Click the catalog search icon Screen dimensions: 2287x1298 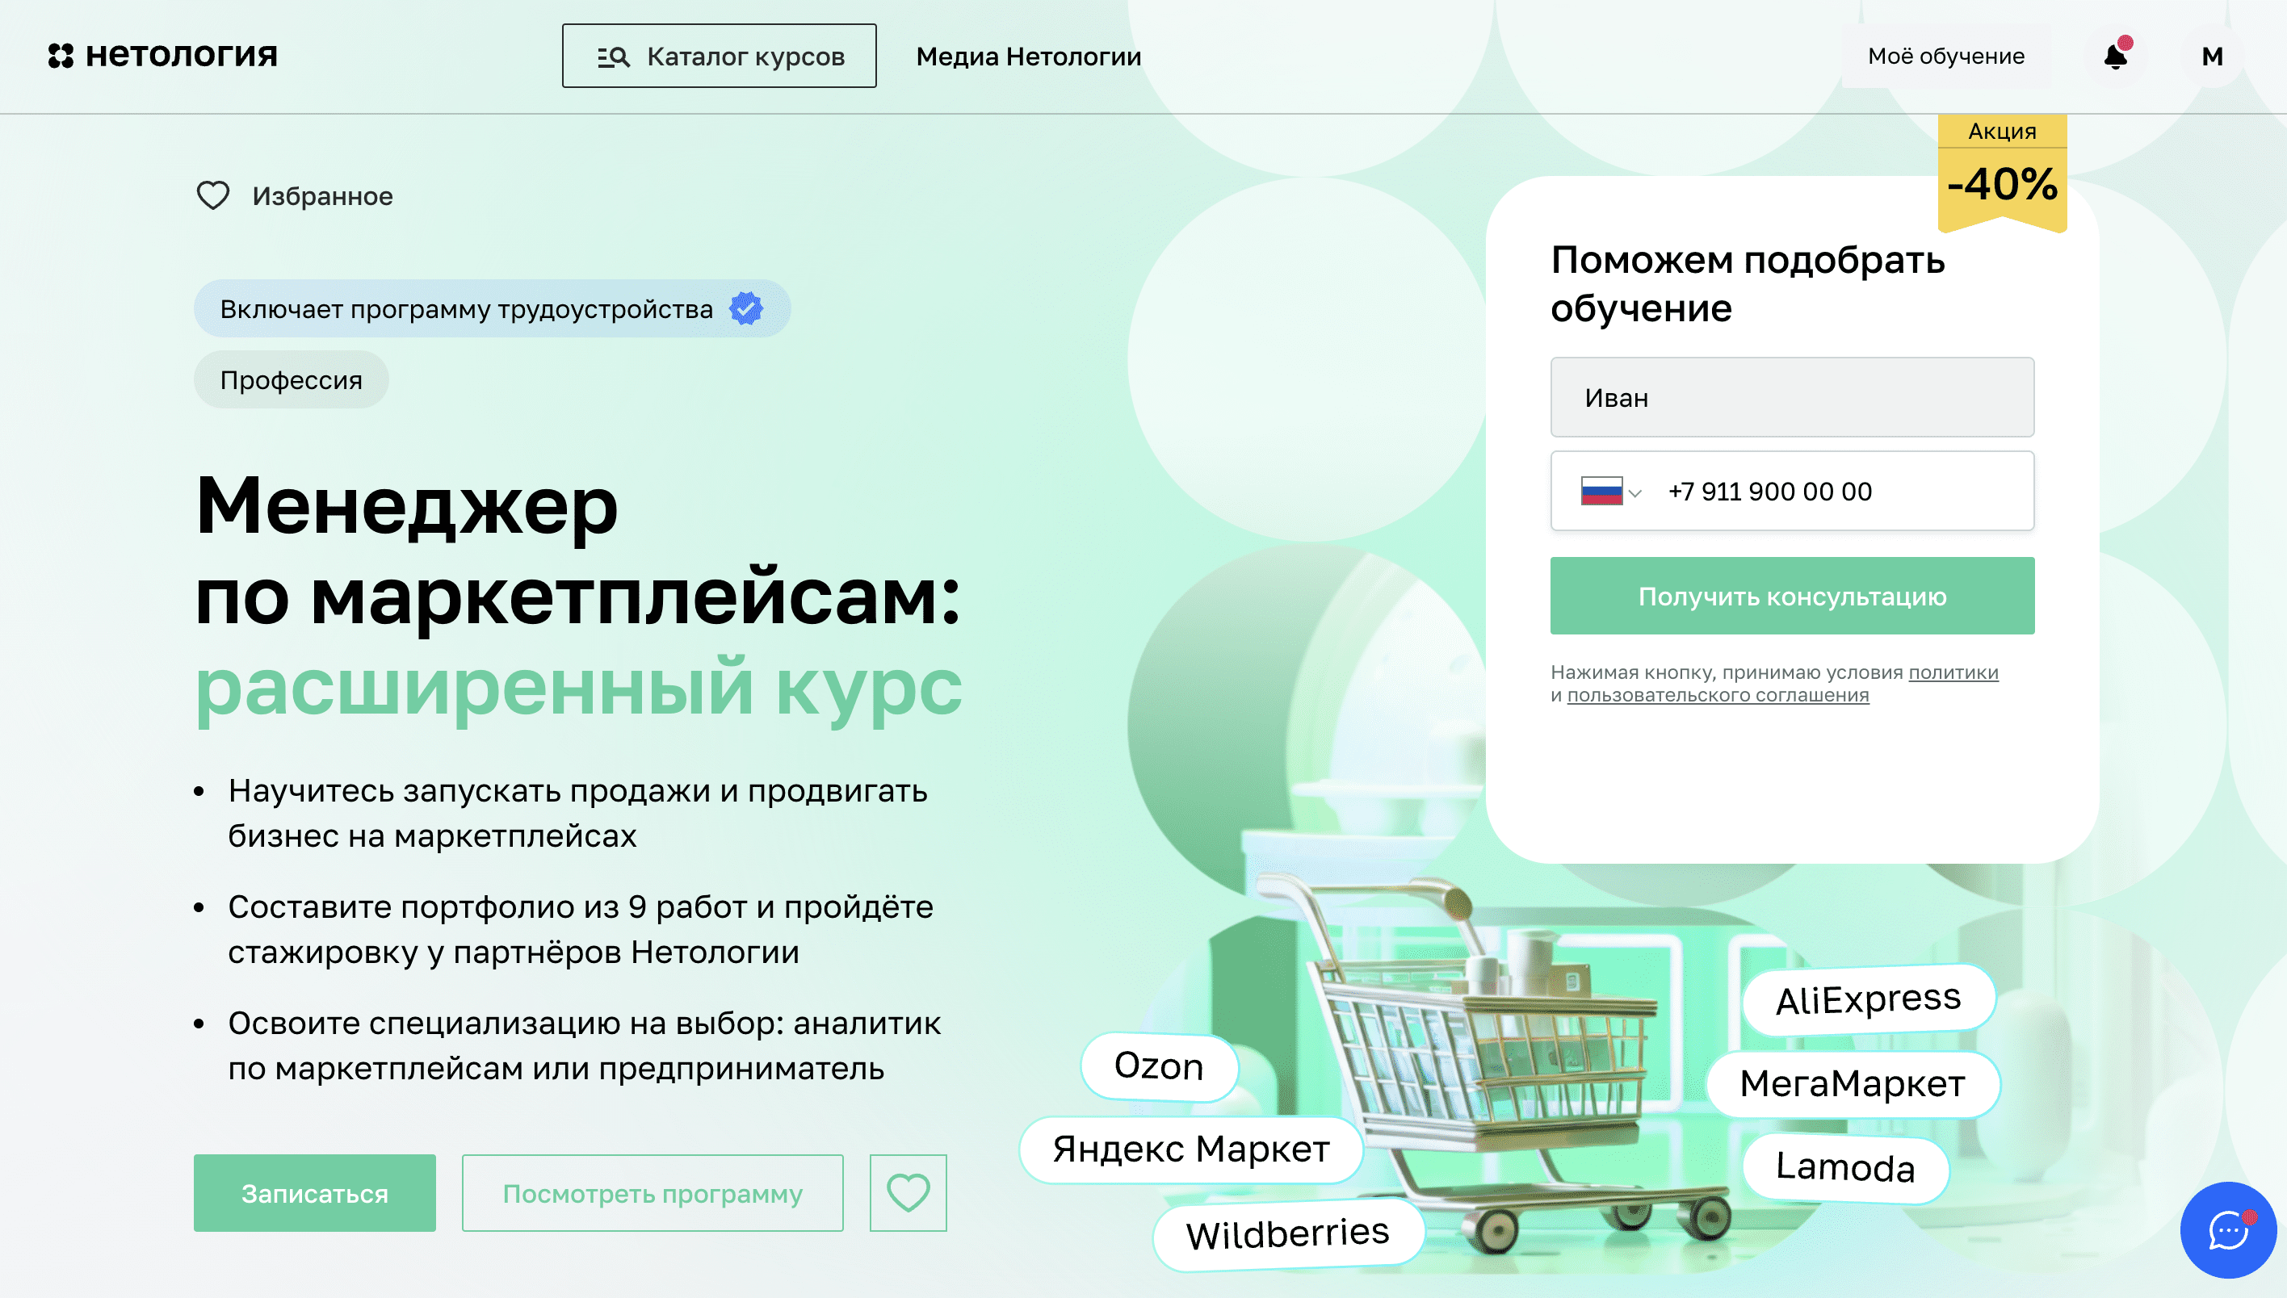point(614,57)
